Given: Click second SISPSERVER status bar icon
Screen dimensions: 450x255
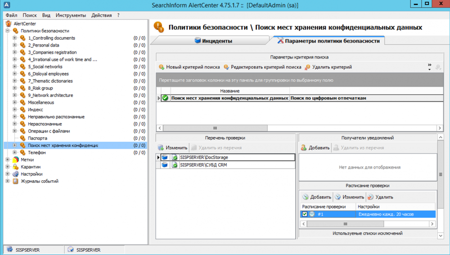Looking at the screenshot, I should click(x=71, y=250).
